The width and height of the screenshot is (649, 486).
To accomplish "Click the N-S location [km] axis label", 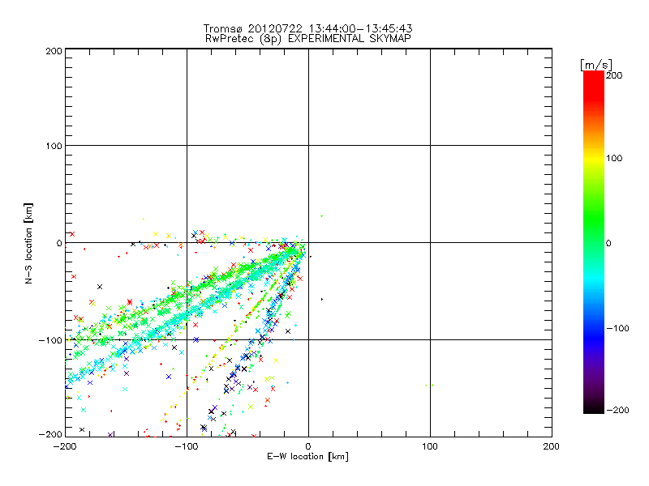I will (x=30, y=242).
